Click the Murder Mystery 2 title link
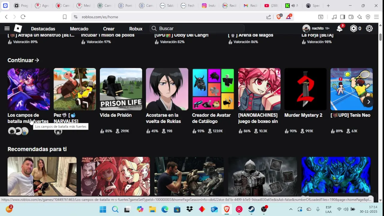The height and width of the screenshot is (216, 384). click(x=303, y=115)
